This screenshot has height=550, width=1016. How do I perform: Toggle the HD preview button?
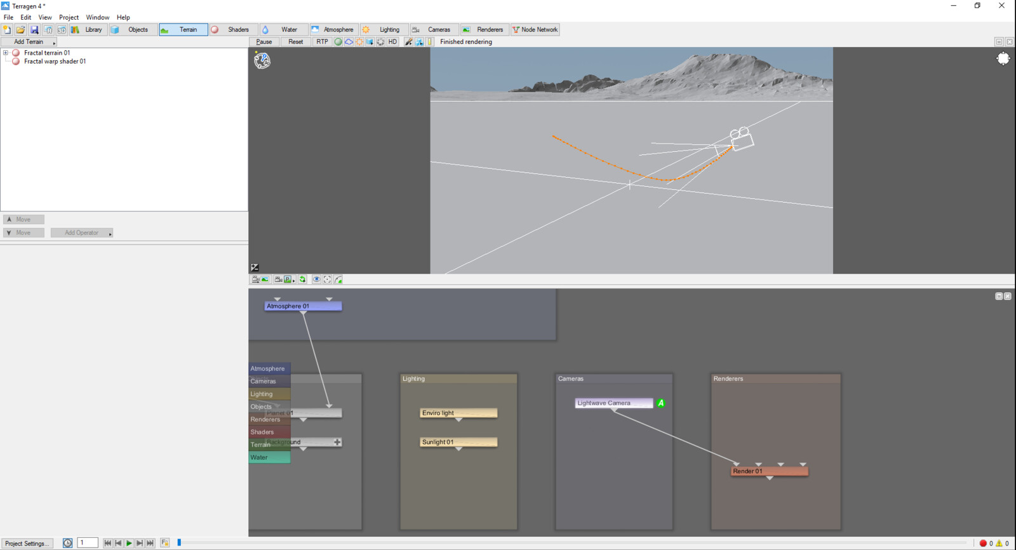pyautogui.click(x=392, y=42)
